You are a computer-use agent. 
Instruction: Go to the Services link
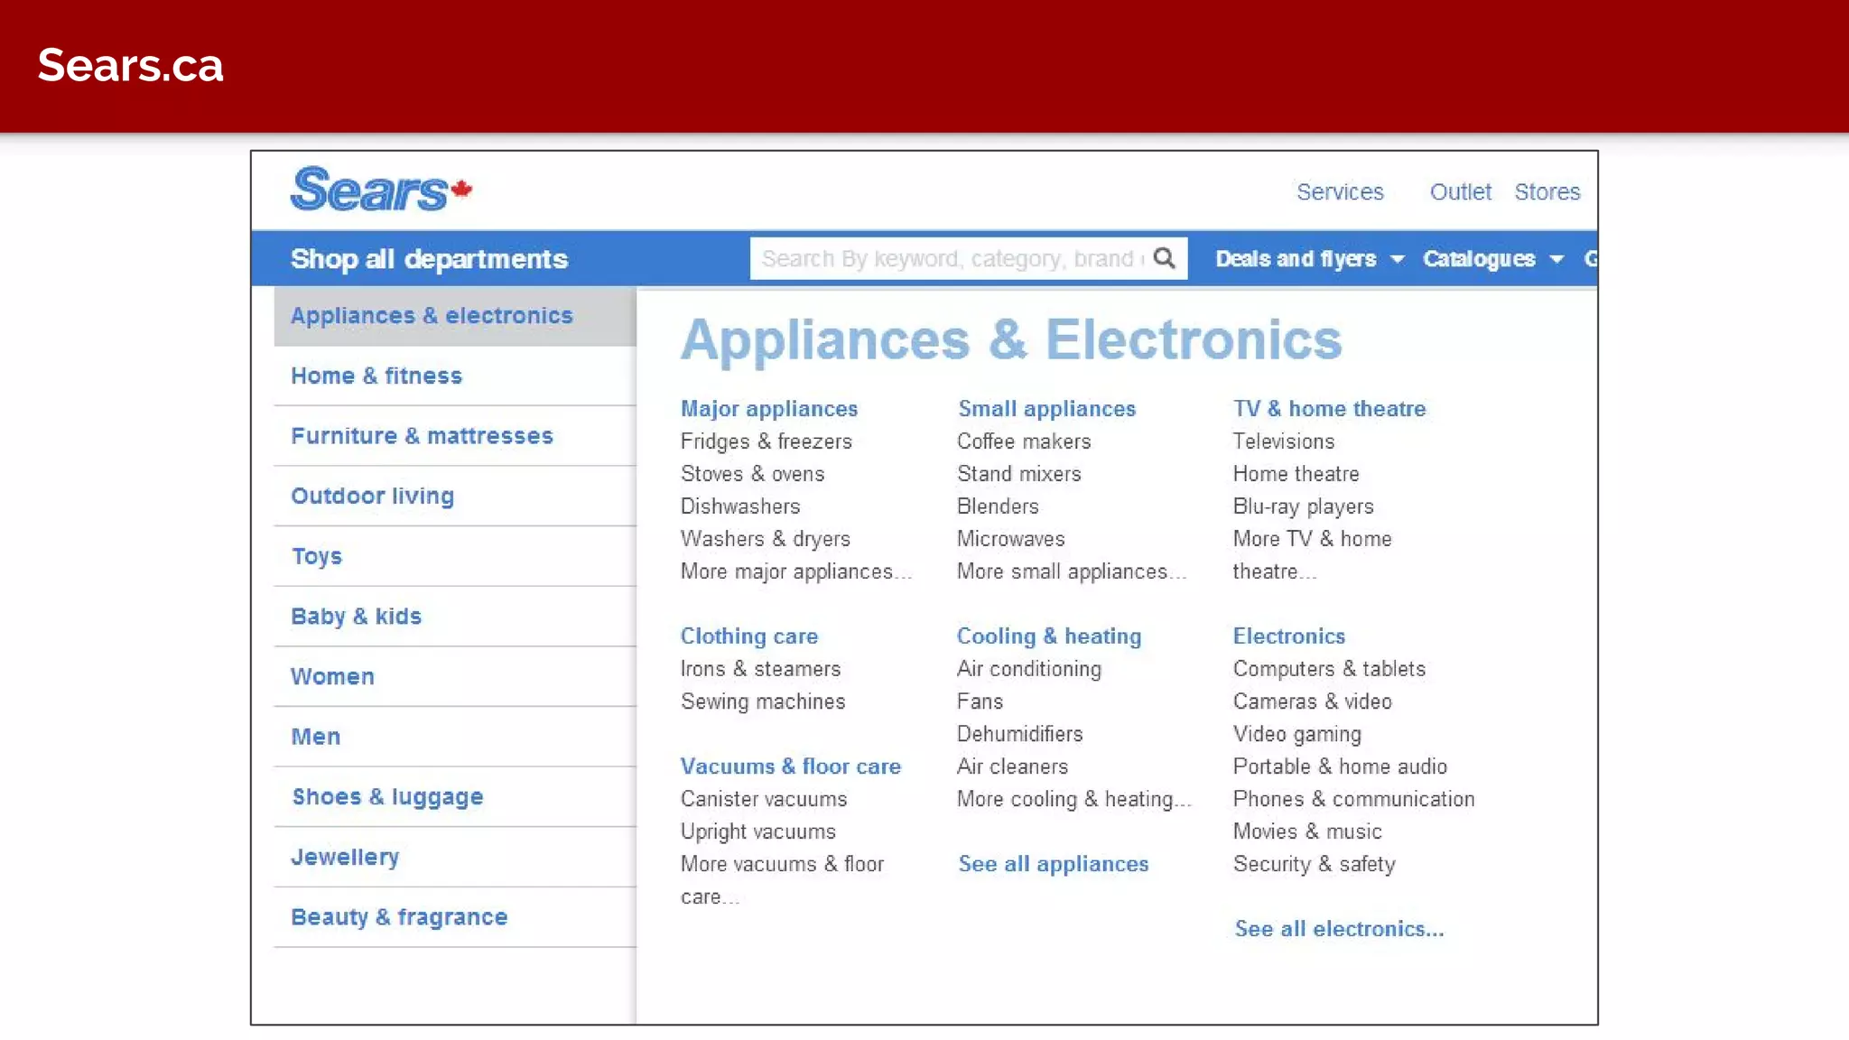[1340, 192]
